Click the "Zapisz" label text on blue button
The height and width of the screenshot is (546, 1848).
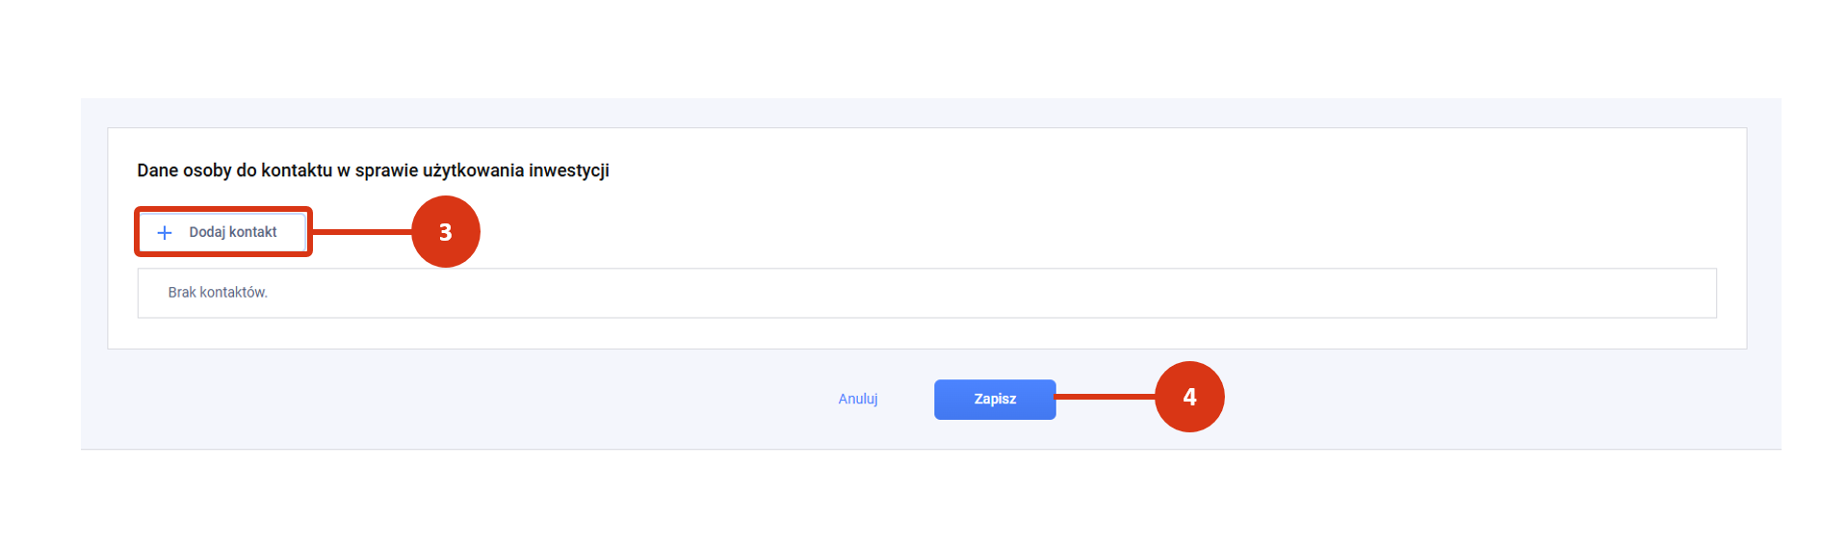click(x=995, y=399)
